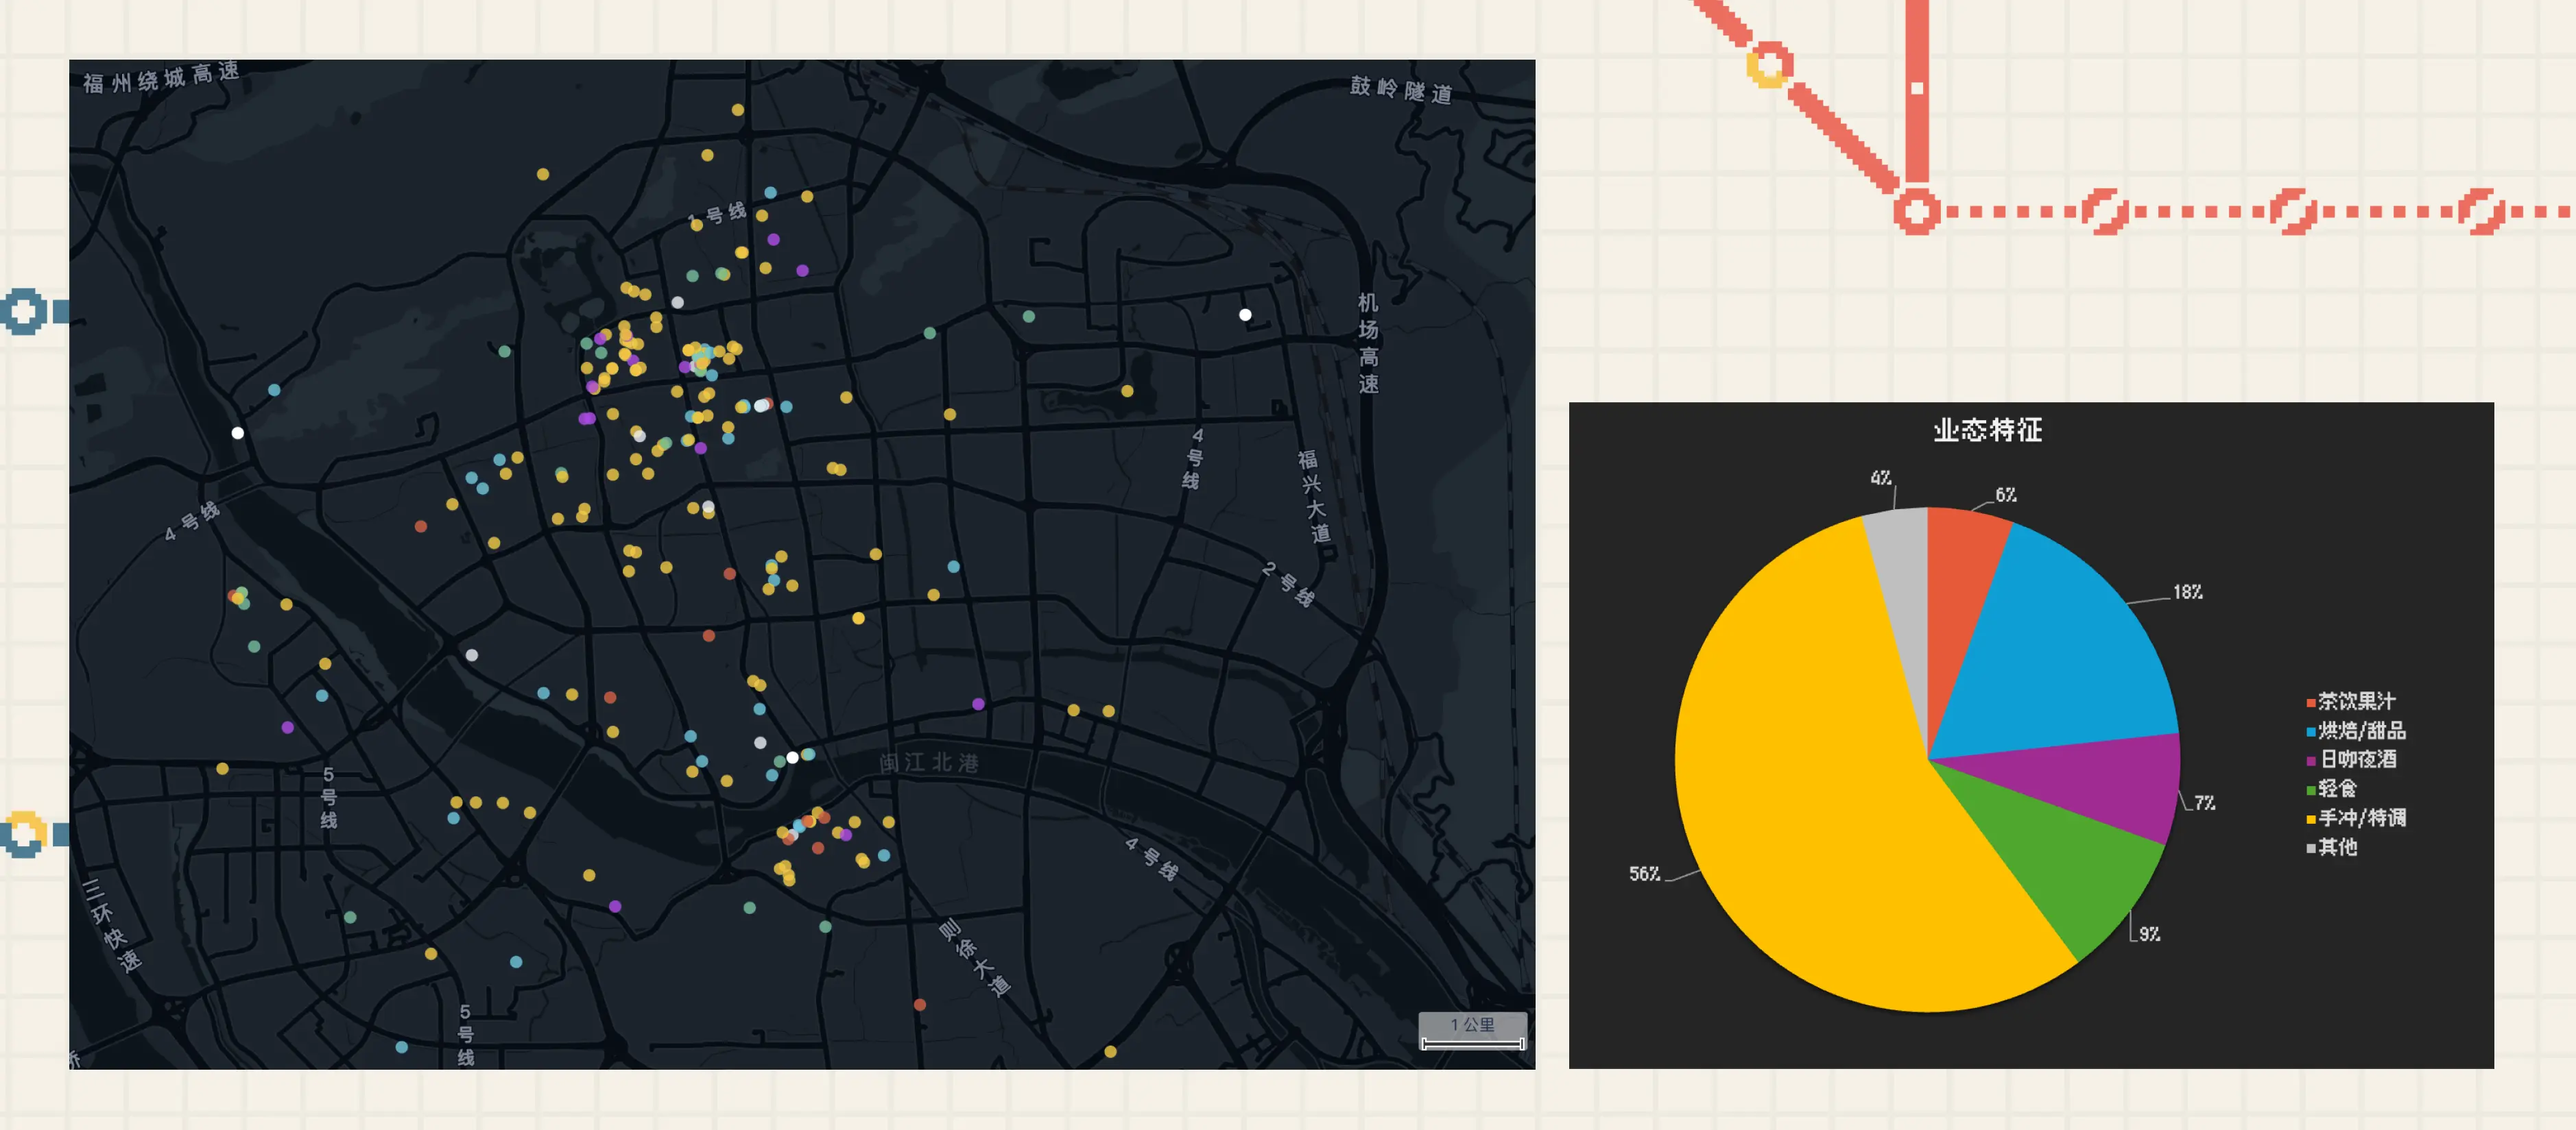The image size is (2576, 1130).
Task: Click the blue station icon on left edge
Action: pos(24,310)
